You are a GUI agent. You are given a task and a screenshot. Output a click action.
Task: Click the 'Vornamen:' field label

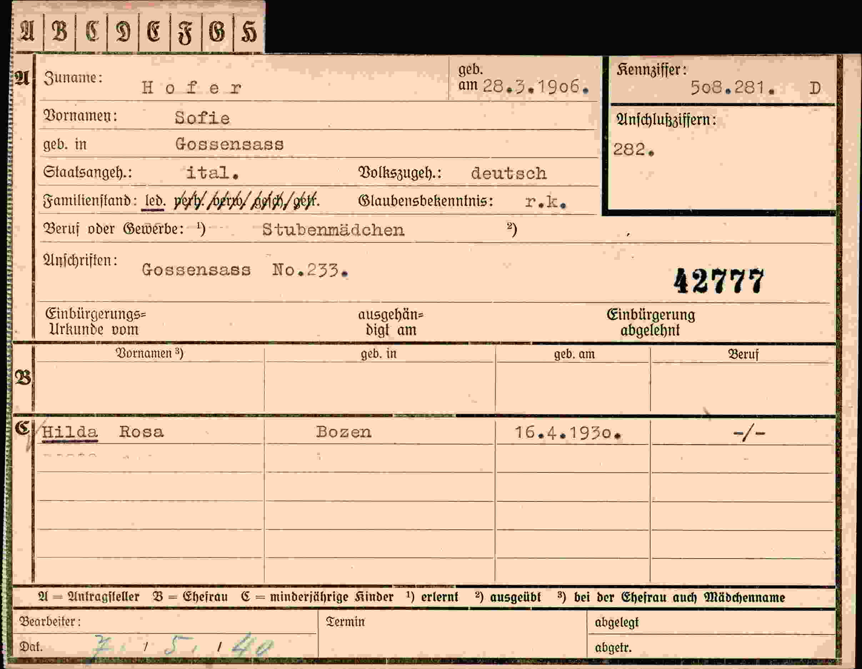(x=80, y=116)
